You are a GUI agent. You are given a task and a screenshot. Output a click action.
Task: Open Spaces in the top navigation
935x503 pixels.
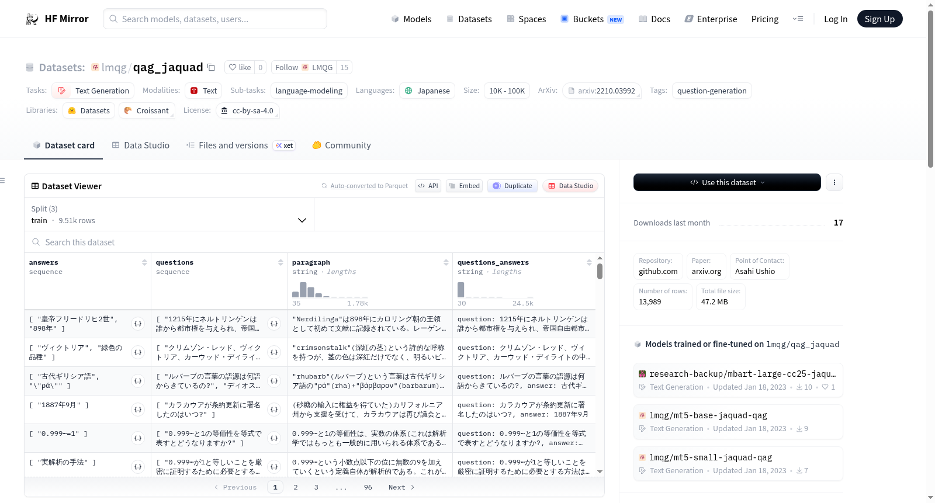[526, 19]
